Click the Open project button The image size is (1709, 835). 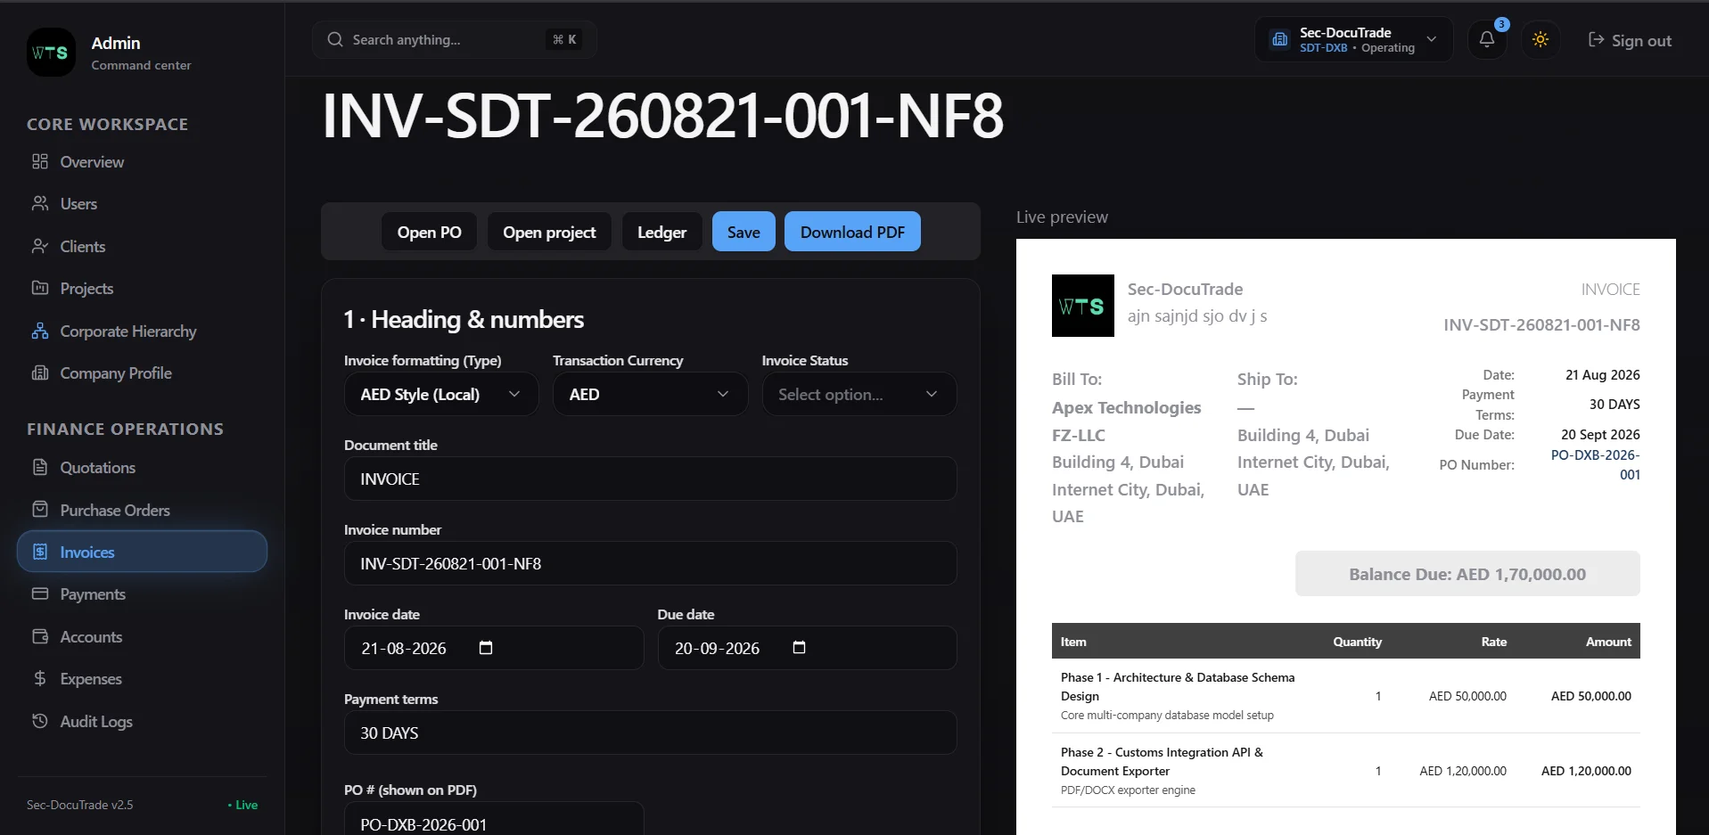(549, 232)
